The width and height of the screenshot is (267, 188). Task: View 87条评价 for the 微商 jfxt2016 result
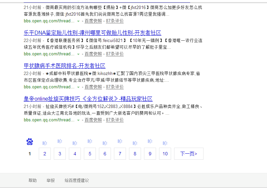coord(115,21)
